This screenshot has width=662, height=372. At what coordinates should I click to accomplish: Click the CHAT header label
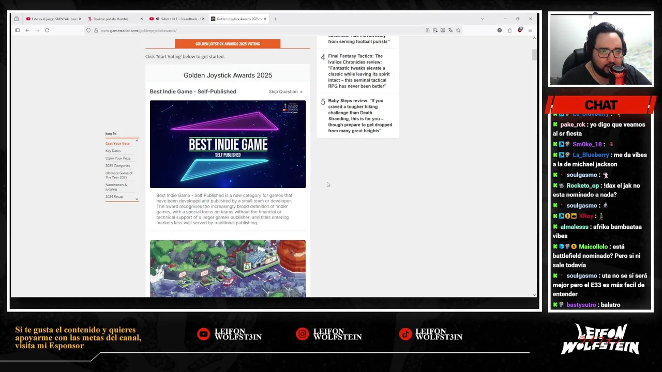coord(601,105)
